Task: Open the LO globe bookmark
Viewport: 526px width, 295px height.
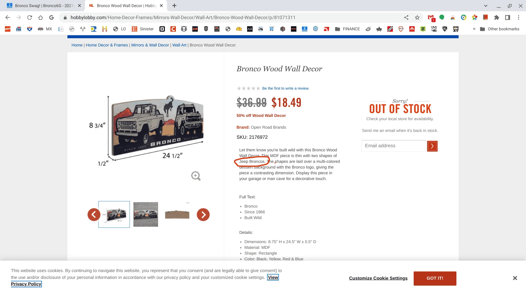Action: point(119,29)
